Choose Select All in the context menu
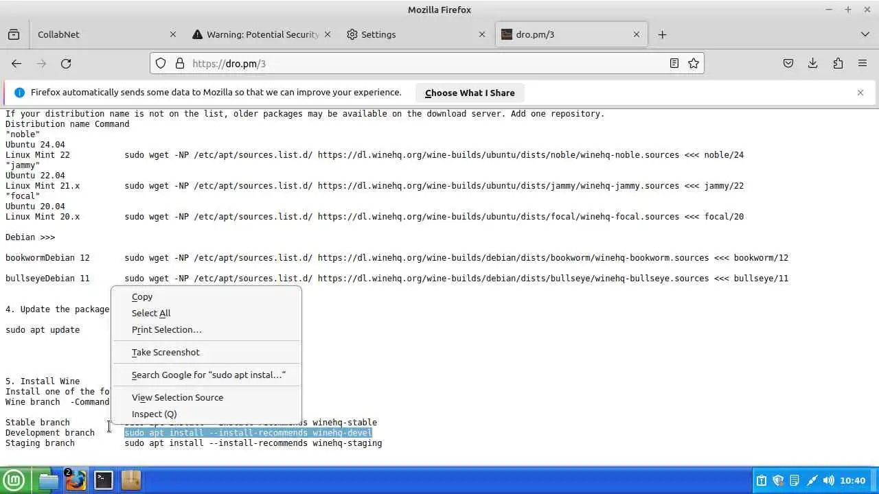Viewport: 879px width, 494px height. (206, 314)
